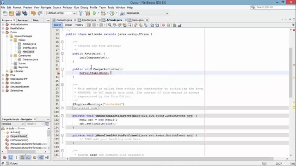This screenshot has height=166, width=296.
Task: Click the error hint bulb on line 23
Action: coord(58,73)
